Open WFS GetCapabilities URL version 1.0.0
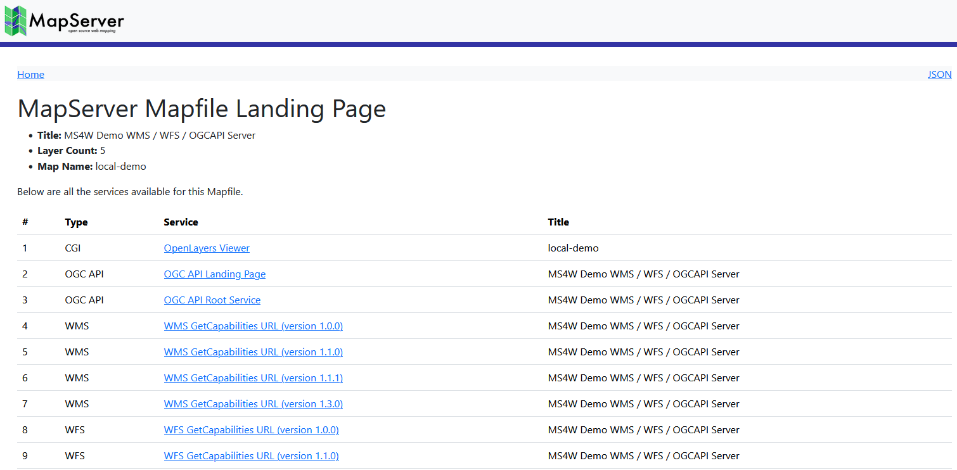This screenshot has width=957, height=470. tap(251, 429)
